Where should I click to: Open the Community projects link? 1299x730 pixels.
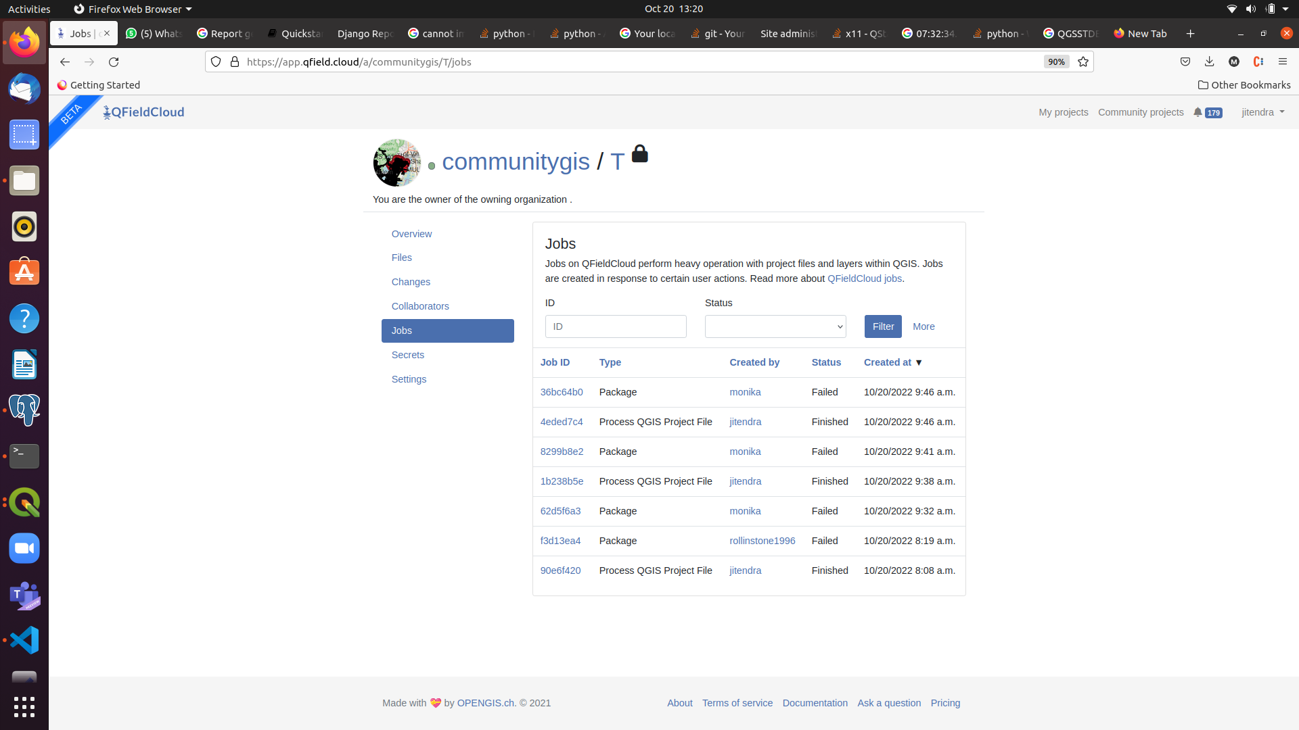(1141, 112)
